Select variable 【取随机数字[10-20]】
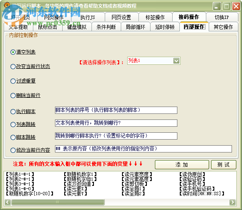 [30, 194]
